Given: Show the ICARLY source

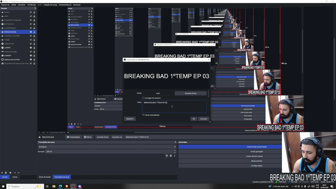Looking at the screenshot, I should coord(31,12).
